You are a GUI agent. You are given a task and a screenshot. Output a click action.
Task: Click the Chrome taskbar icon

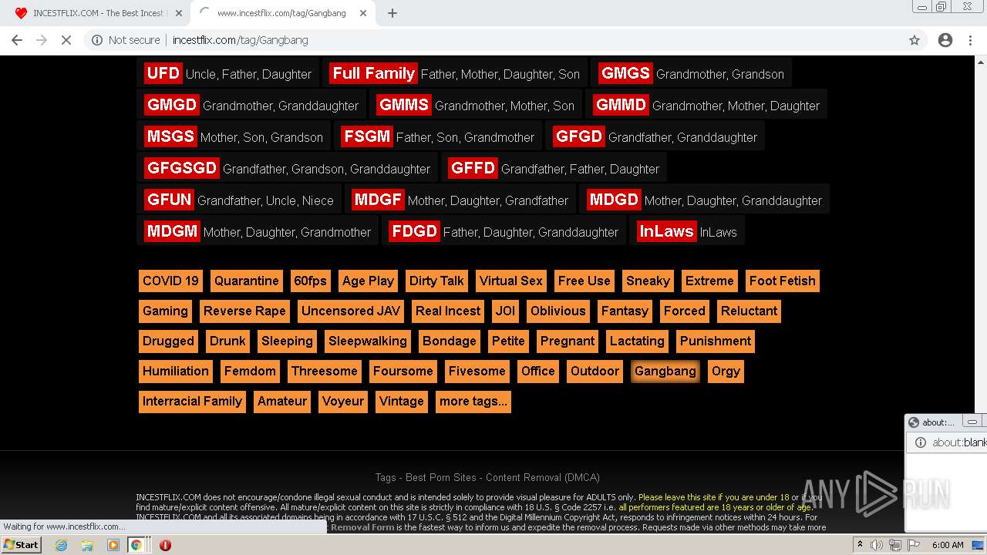tap(136, 545)
